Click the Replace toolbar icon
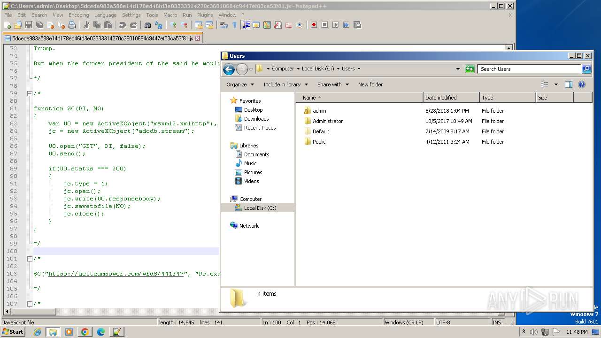Image resolution: width=601 pixels, height=338 pixels. tap(159, 25)
